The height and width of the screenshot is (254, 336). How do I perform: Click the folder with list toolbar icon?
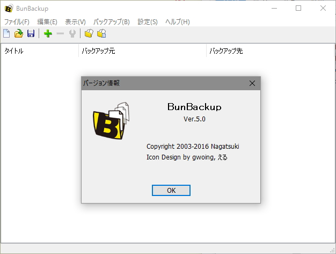101,33
